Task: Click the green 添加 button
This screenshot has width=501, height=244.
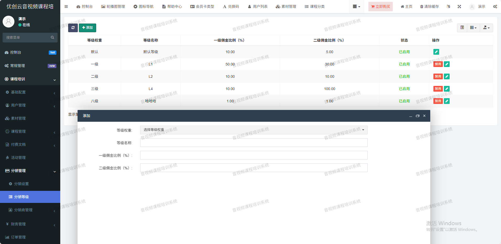Action: click(x=88, y=28)
